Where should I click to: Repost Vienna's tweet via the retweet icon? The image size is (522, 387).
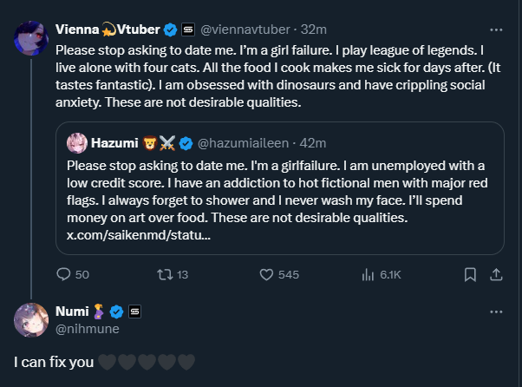coord(162,274)
